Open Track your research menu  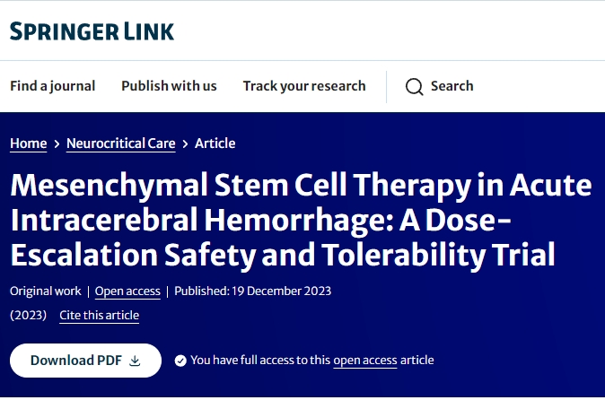(x=304, y=86)
